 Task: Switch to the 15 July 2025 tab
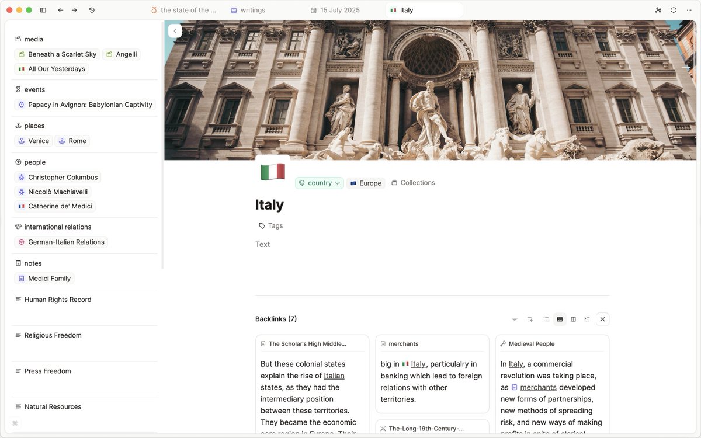pos(335,10)
